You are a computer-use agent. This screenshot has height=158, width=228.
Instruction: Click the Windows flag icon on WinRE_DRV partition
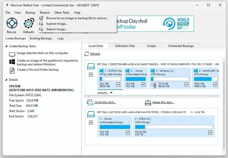[x=196, y=71]
